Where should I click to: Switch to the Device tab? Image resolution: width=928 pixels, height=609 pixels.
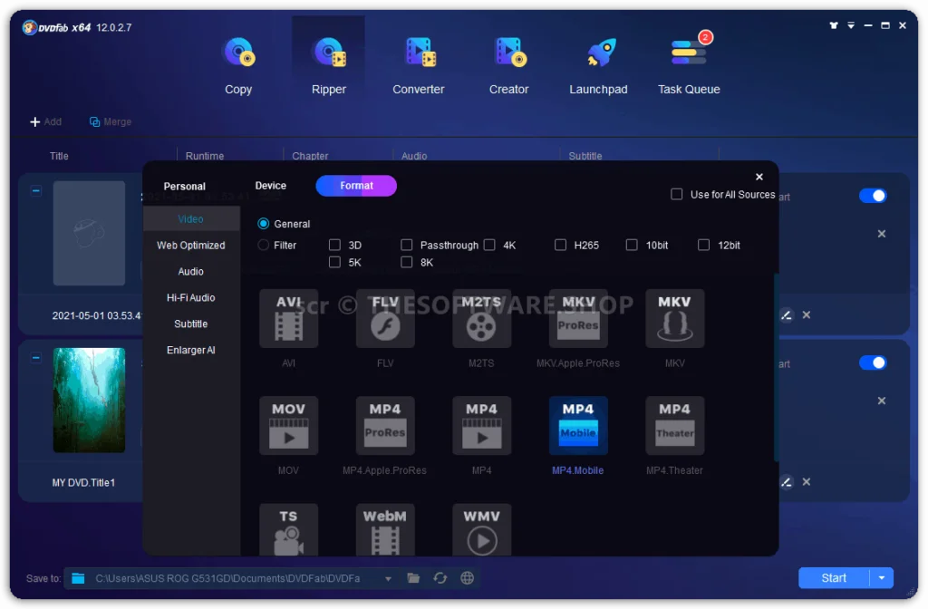pyautogui.click(x=270, y=186)
